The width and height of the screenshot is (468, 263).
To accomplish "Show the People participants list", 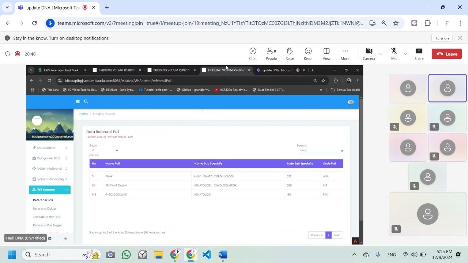I will (271, 54).
